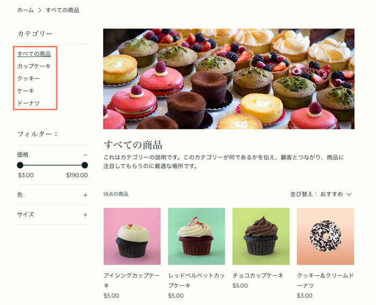The image size is (376, 305).
Task: Expand the サイズ filter plus icon
Action: pyautogui.click(x=85, y=215)
